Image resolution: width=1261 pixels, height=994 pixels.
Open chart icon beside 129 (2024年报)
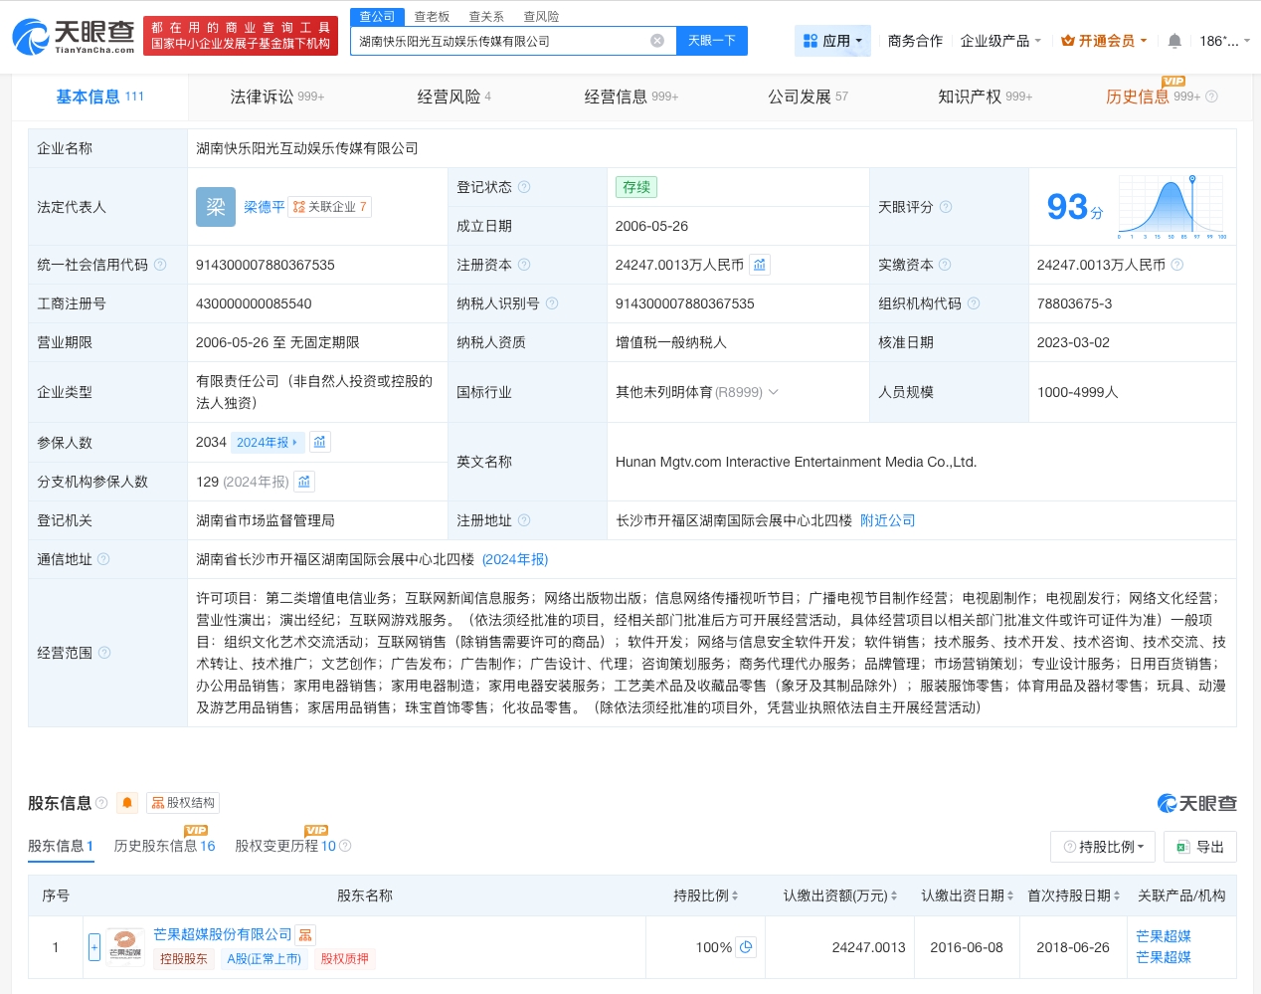[x=304, y=482]
